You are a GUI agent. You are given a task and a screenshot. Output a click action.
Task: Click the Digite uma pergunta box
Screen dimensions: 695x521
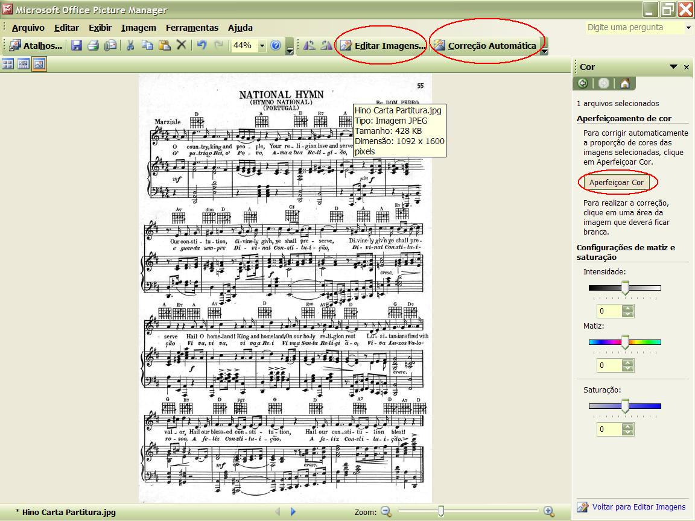(635, 28)
